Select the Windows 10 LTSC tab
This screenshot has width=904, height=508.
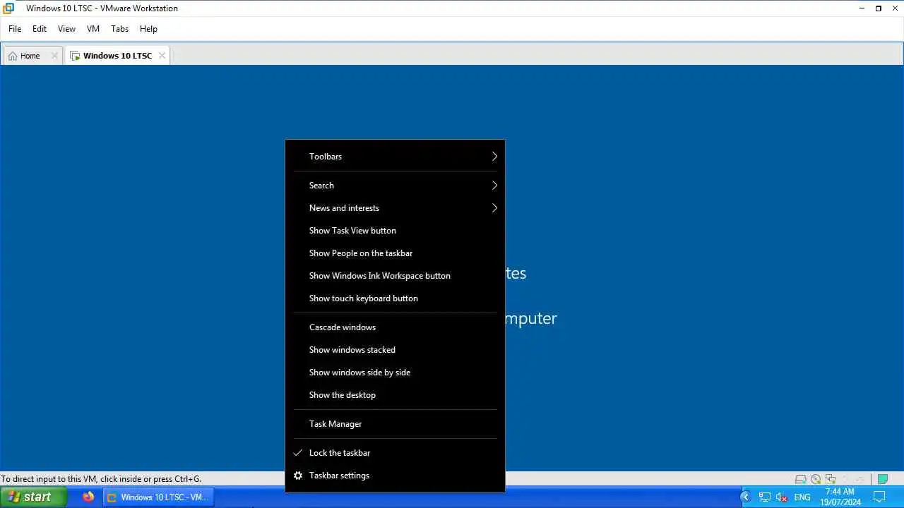point(117,56)
